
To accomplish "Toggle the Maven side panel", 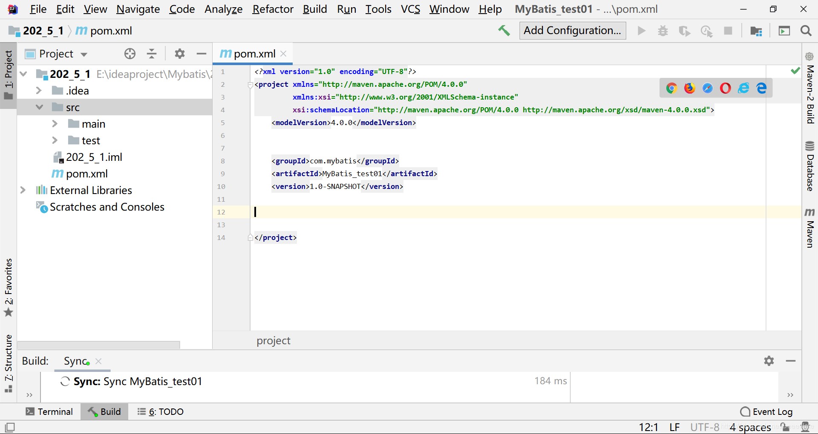I will (810, 228).
